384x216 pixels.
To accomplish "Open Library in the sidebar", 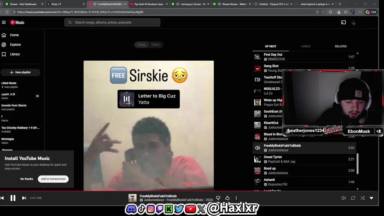I will [x=15, y=54].
